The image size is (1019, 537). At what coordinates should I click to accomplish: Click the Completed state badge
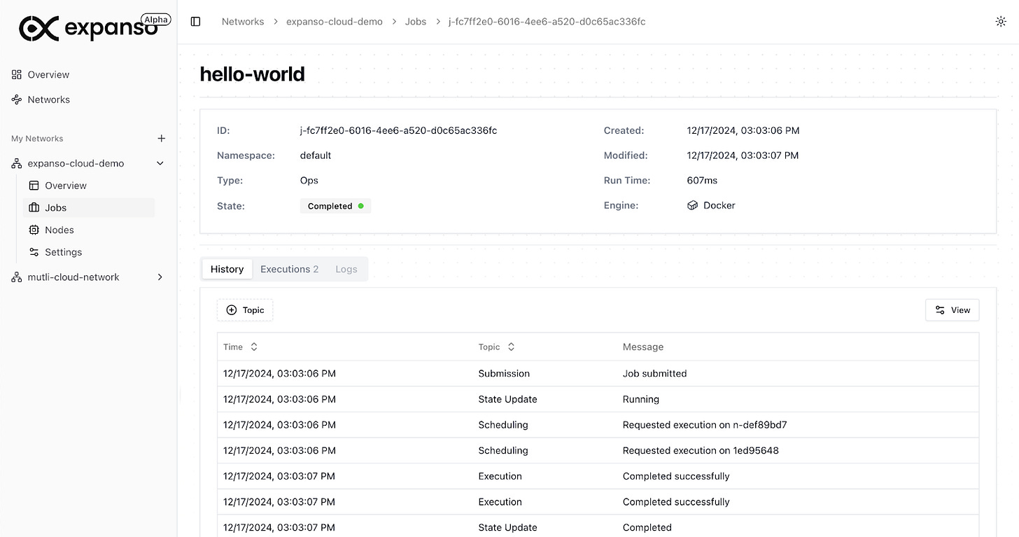tap(336, 206)
